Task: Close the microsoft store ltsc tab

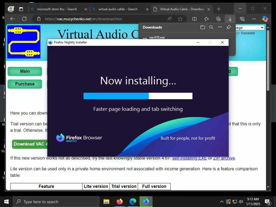Action: (x=86, y=9)
